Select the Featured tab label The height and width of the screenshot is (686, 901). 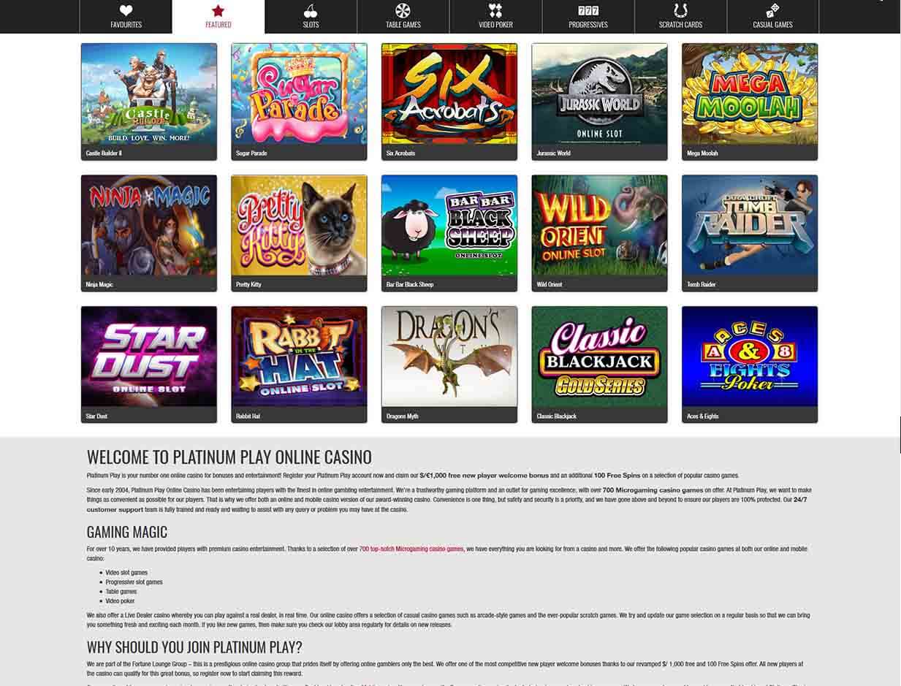[218, 25]
